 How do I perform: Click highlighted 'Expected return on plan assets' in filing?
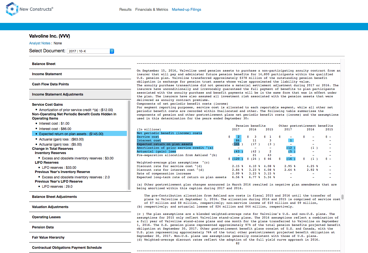pos(164,144)
